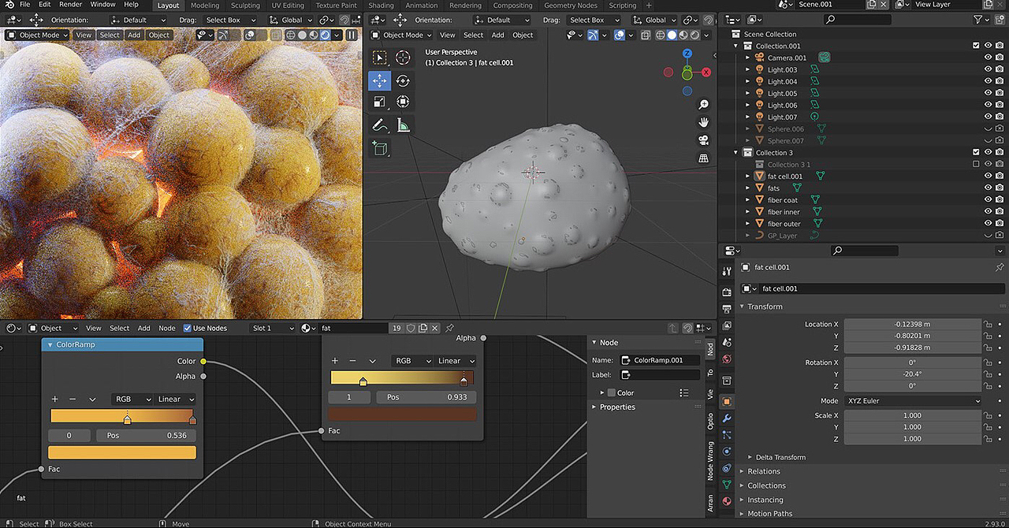Click the zoom view magnifier icon
Screen dimensions: 1009x528
point(704,104)
